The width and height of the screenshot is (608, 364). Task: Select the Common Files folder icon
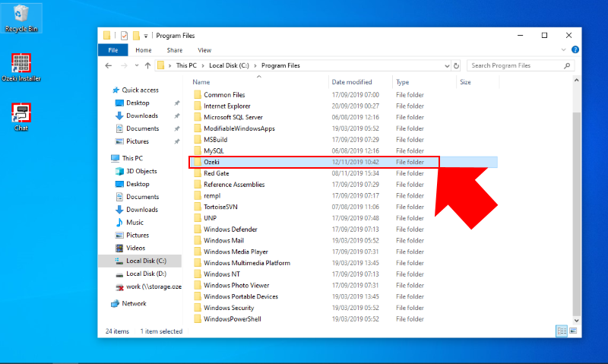pyautogui.click(x=198, y=94)
